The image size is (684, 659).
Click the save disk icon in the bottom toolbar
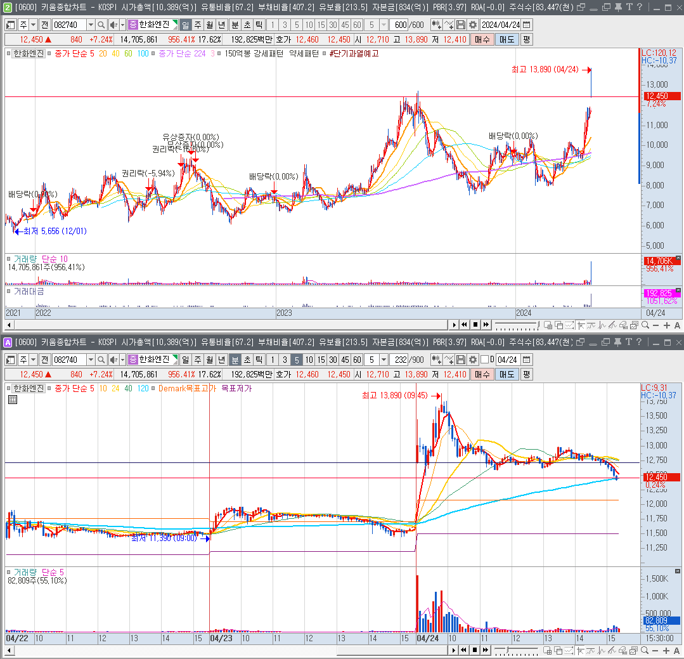coord(461,360)
